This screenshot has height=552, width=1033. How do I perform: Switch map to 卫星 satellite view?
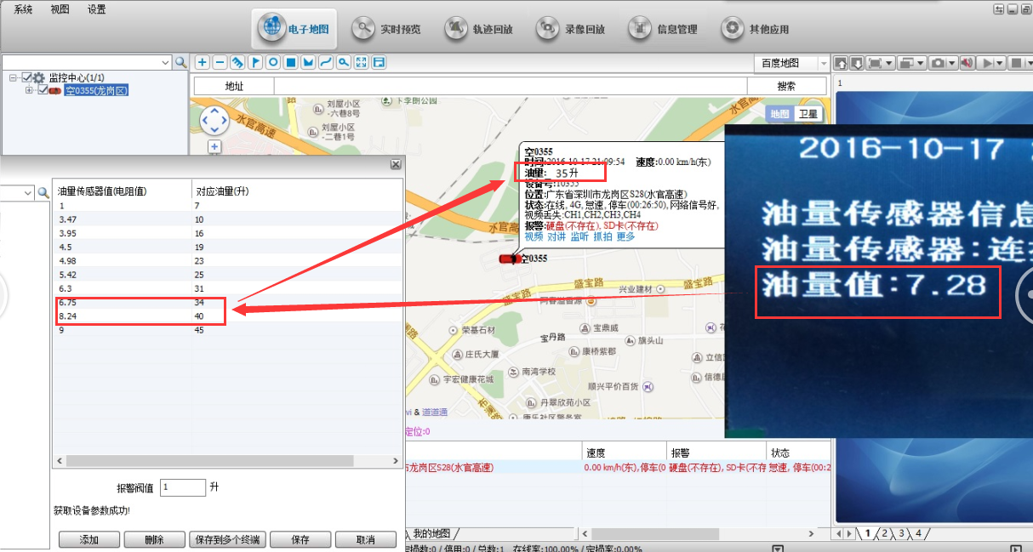pyautogui.click(x=808, y=114)
